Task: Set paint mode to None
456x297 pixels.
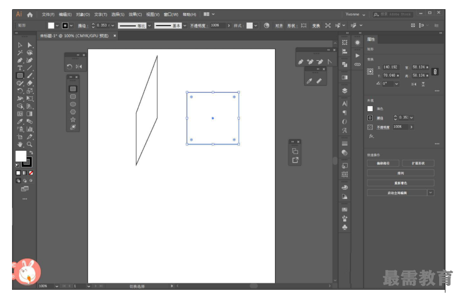Action: pos(31,173)
